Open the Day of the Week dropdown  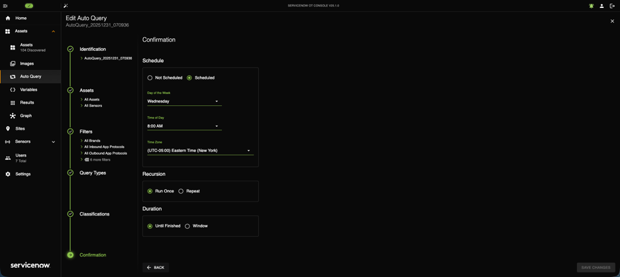coord(184,101)
